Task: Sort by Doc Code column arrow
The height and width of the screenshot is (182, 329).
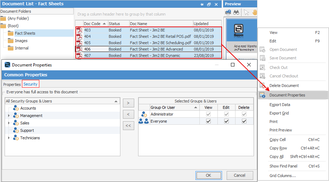Action: (x=104, y=24)
